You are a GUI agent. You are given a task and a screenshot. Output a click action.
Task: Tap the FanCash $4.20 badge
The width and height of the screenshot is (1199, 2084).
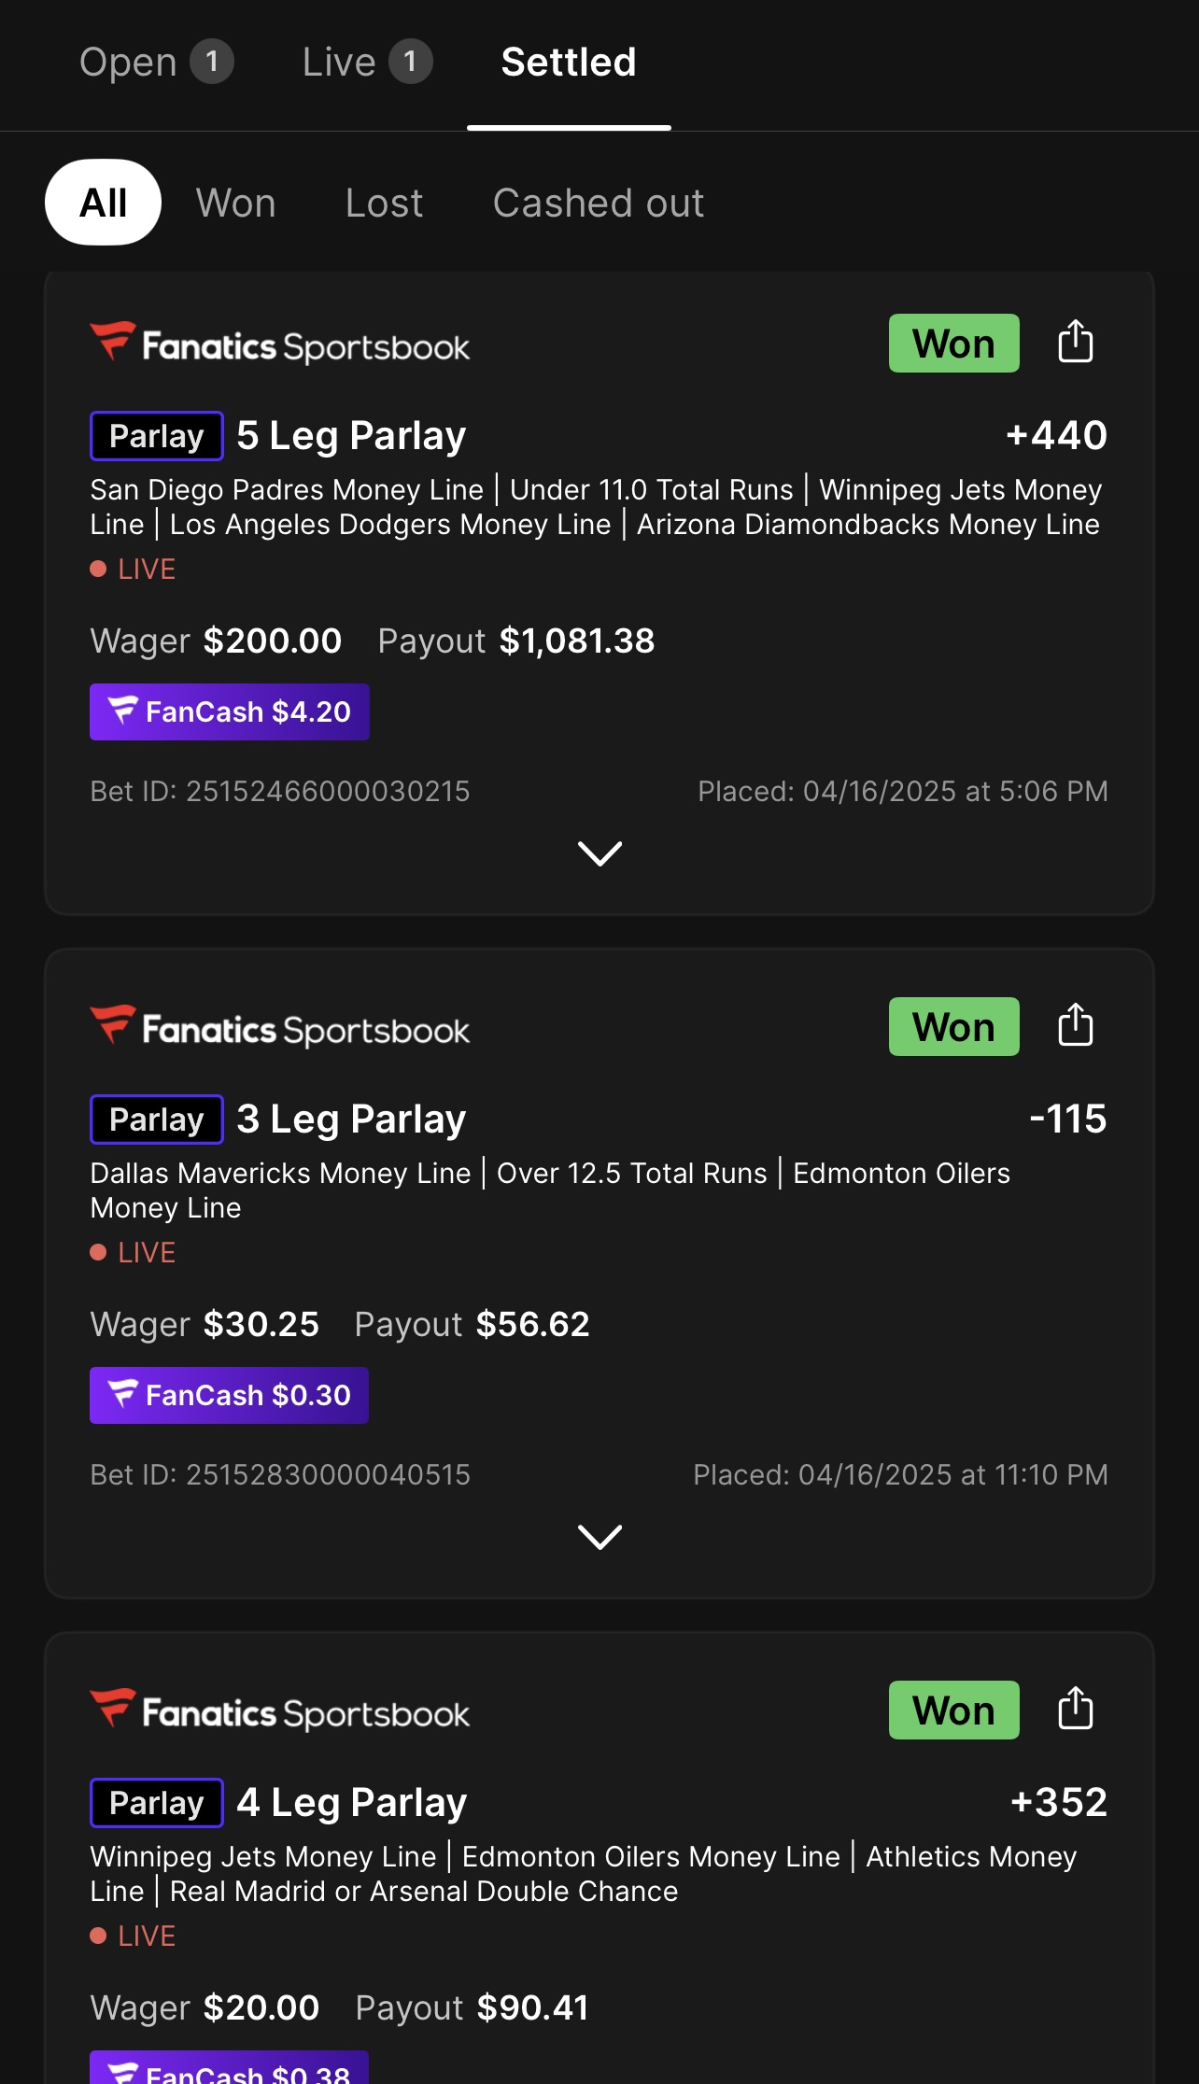pos(230,711)
